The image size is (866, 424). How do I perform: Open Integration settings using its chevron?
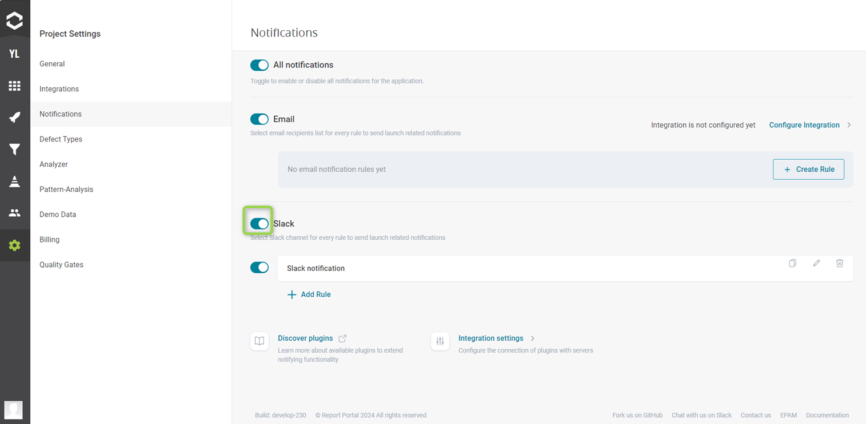(532, 338)
